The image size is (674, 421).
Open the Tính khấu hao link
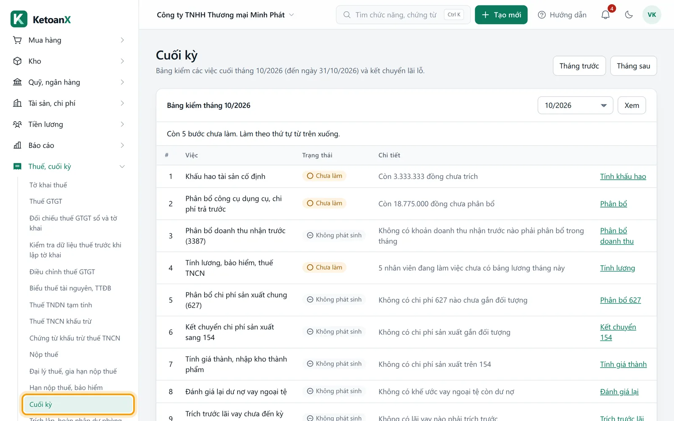pyautogui.click(x=623, y=176)
